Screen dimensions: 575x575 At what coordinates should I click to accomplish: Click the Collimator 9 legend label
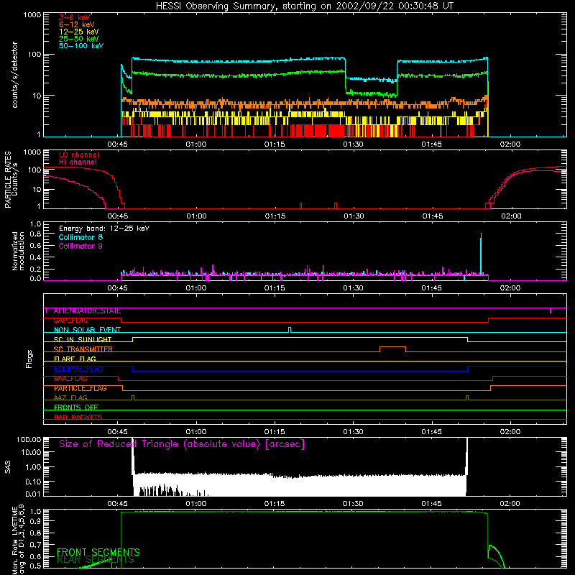click(80, 246)
